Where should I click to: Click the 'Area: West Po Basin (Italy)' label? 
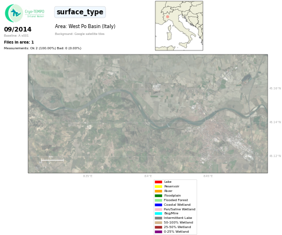(85, 26)
